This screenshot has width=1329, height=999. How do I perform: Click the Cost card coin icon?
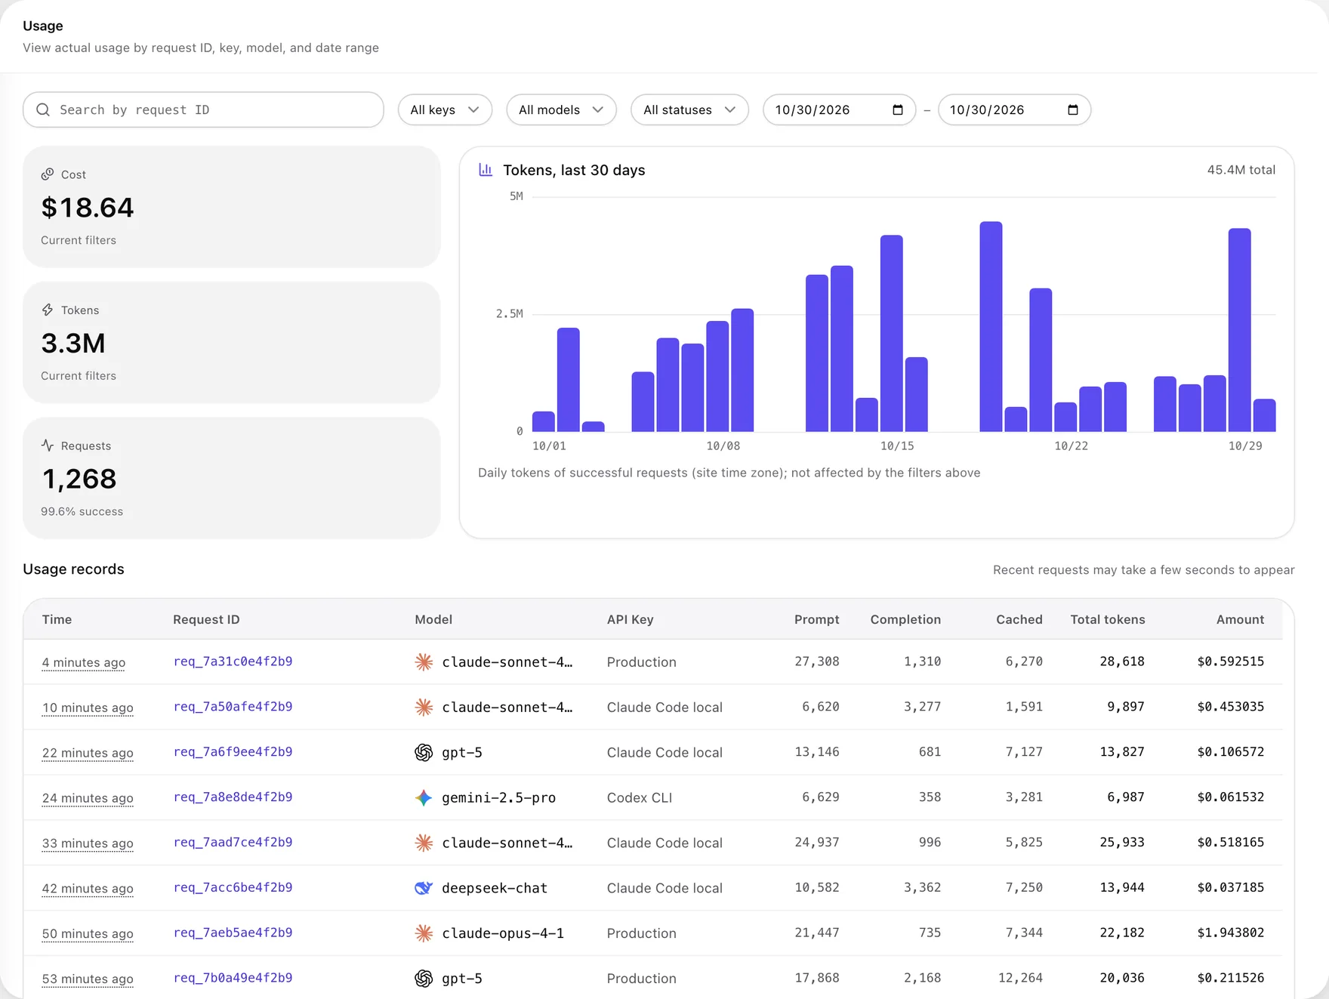coord(48,174)
